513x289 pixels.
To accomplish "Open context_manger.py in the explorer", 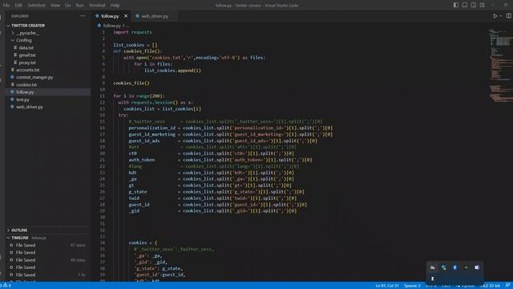I will point(34,77).
